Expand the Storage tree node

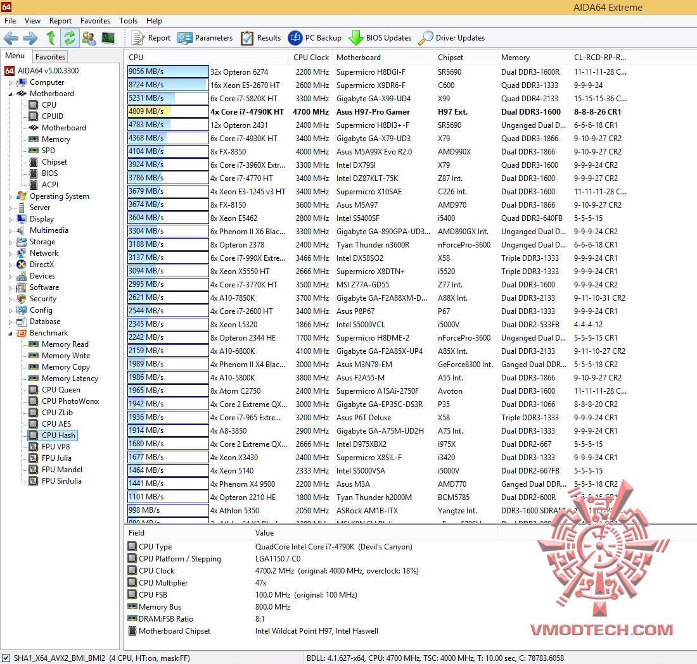click(10, 242)
